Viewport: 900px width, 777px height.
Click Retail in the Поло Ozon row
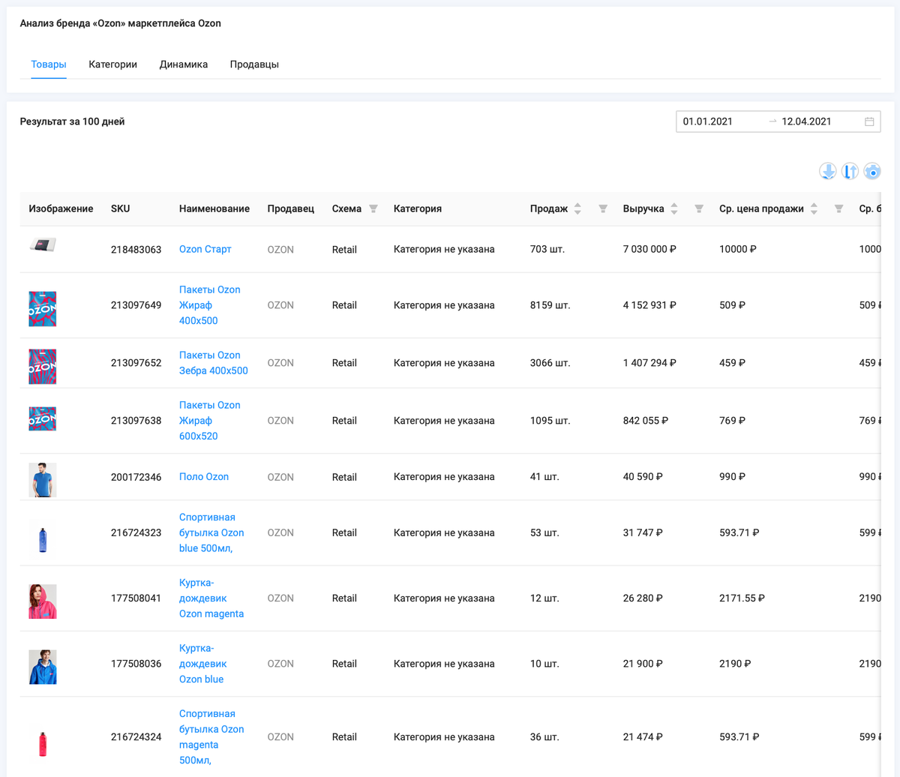point(344,477)
